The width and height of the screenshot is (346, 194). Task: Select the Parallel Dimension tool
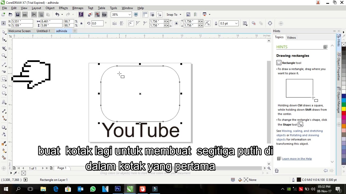[4, 111]
